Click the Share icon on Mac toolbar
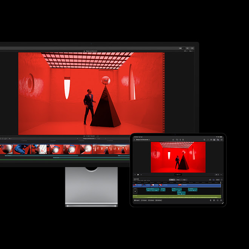Viewport: 249px width, 249px height. point(192,48)
